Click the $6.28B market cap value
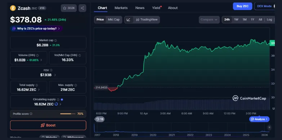Screen dimensions: 282x140 pos(42,45)
